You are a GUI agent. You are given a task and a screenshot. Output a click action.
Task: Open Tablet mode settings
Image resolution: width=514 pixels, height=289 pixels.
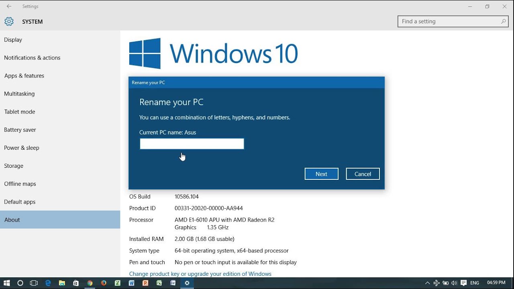coord(60,112)
